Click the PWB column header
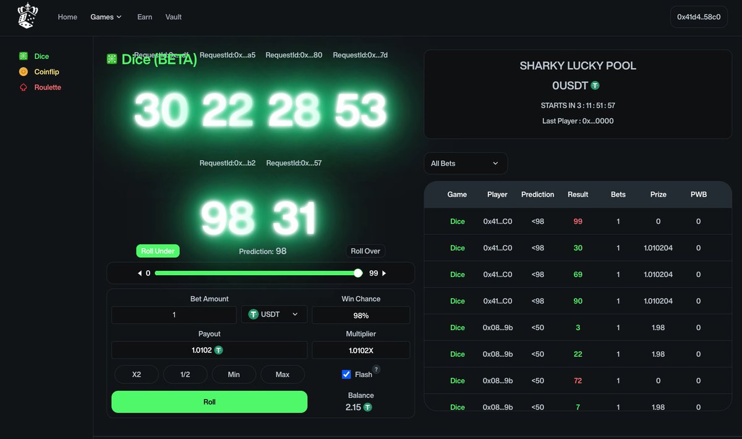 [699, 194]
